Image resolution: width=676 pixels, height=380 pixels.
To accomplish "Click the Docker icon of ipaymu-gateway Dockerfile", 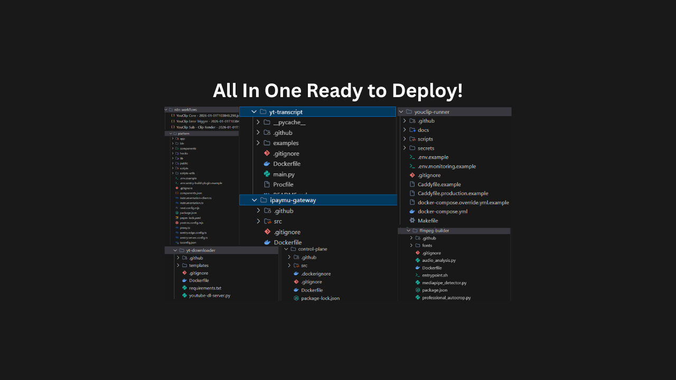I will pos(267,242).
